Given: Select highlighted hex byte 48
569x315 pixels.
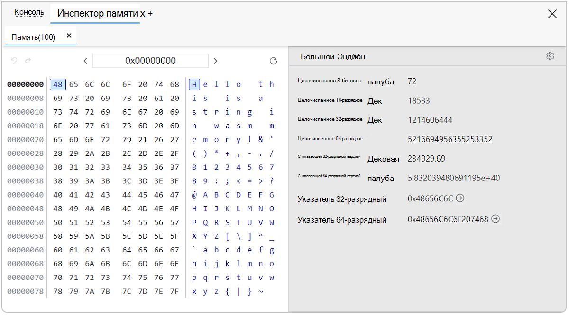Looking at the screenshot, I should pos(58,84).
